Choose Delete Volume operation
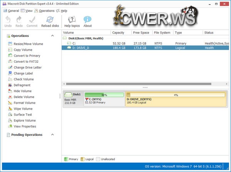 pos(21,97)
